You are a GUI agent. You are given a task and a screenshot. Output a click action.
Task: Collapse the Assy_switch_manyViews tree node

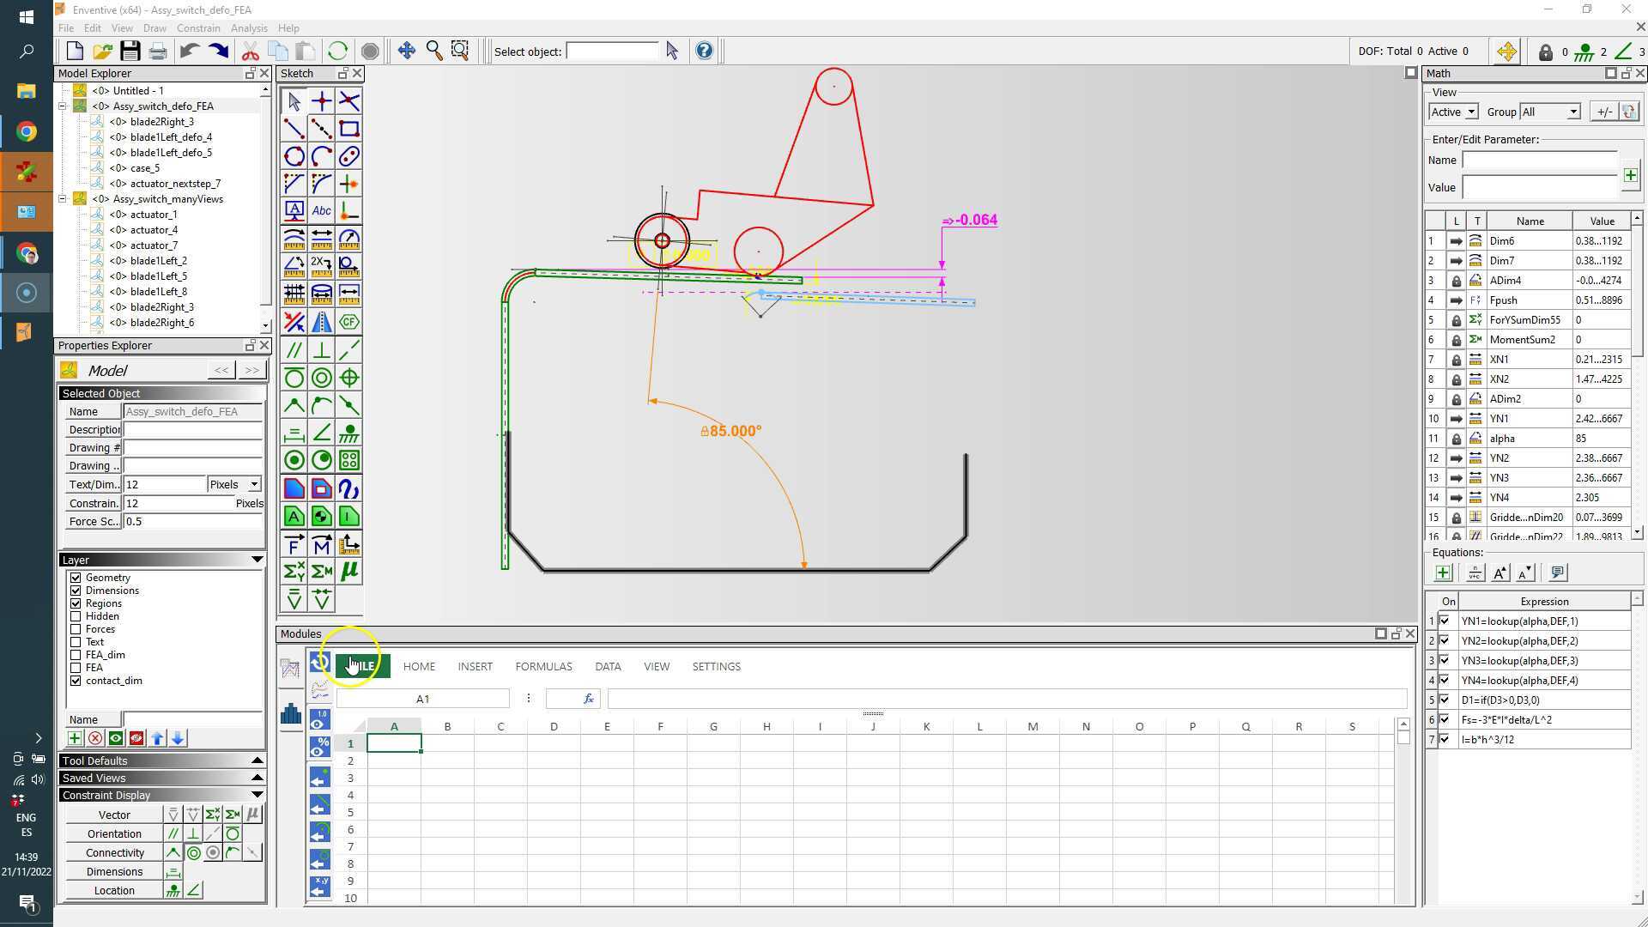point(63,199)
